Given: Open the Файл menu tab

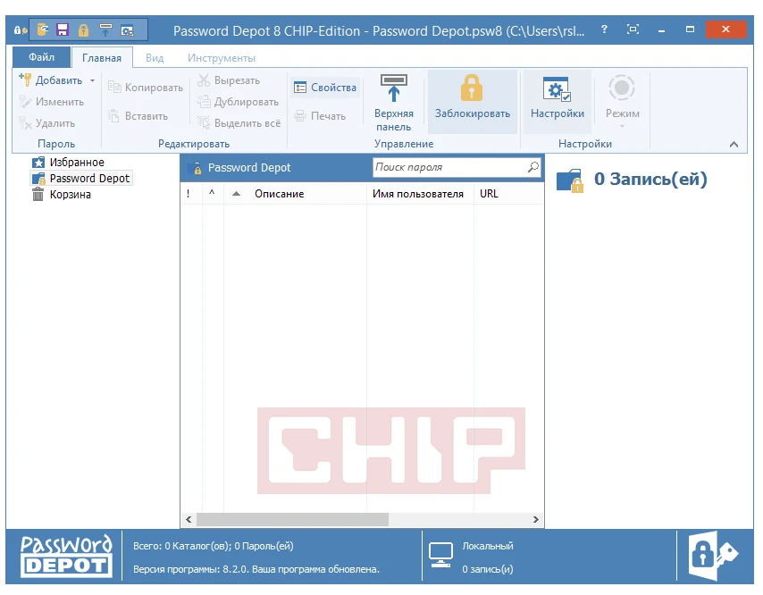Looking at the screenshot, I should (41, 58).
